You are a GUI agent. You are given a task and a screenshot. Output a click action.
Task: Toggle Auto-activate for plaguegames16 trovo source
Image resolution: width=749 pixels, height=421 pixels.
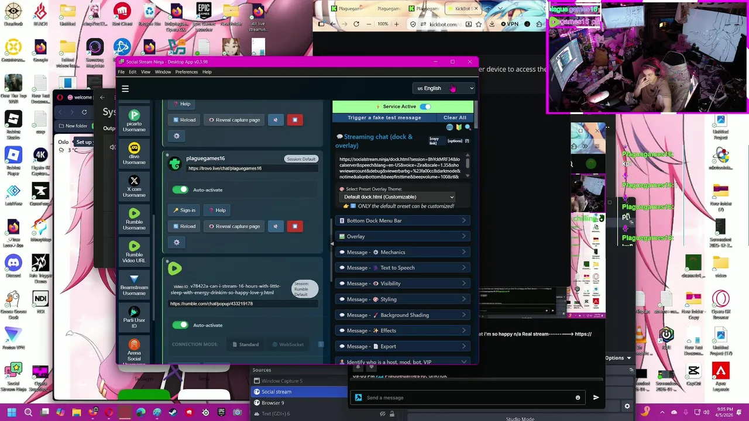point(180,189)
